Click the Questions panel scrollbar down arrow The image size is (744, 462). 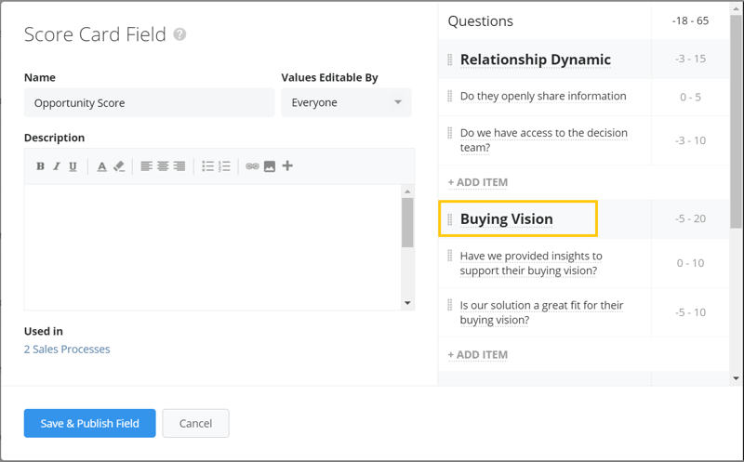736,378
